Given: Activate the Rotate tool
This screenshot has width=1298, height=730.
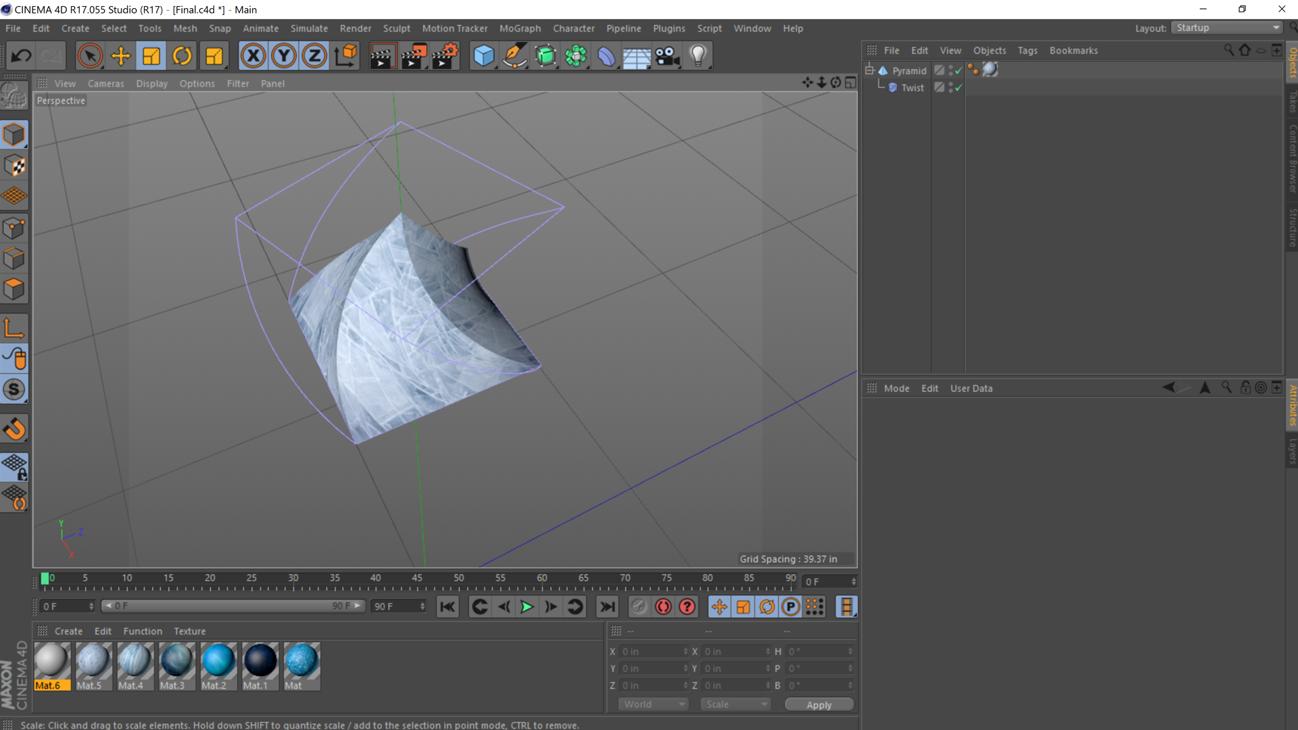Looking at the screenshot, I should point(182,56).
